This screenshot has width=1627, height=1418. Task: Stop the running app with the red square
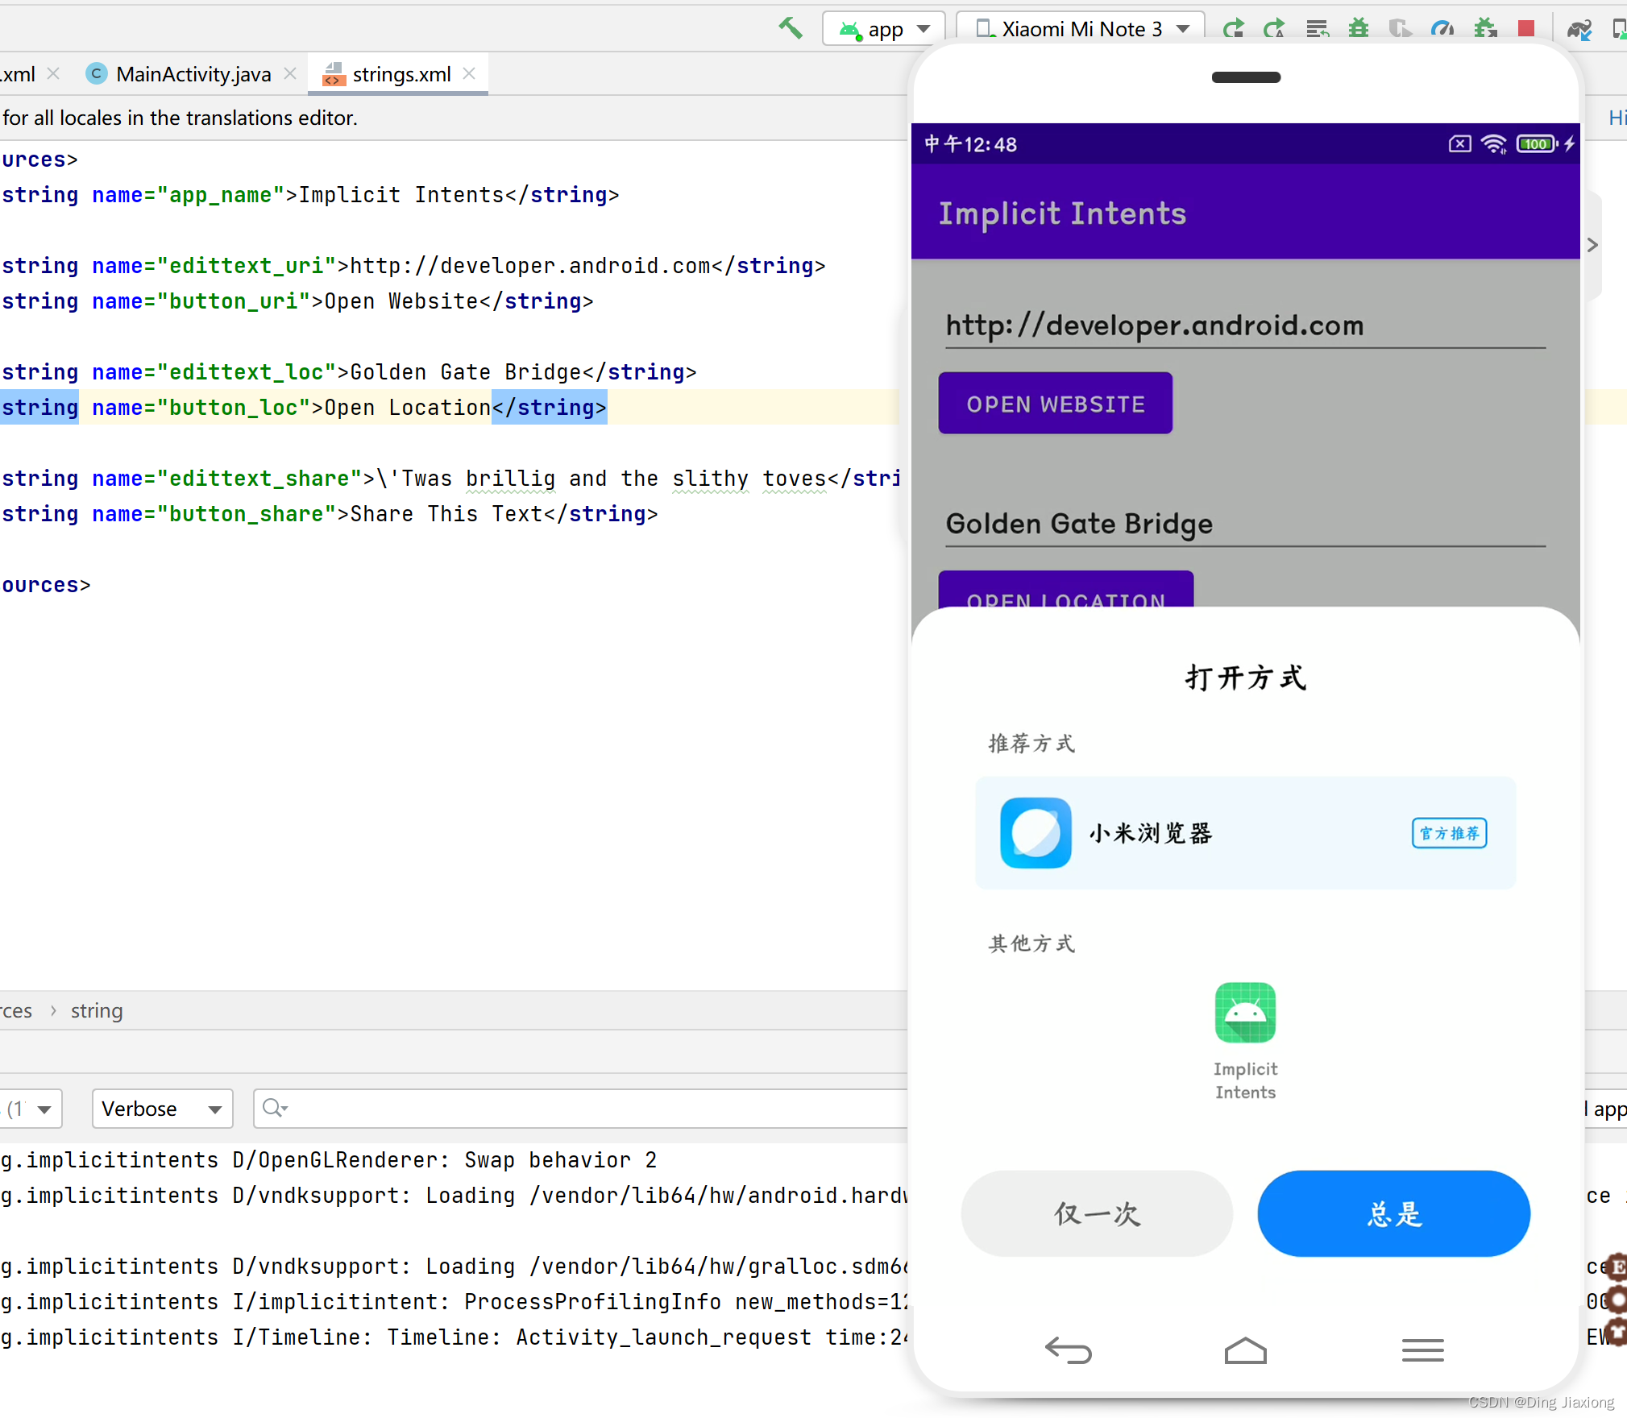(1527, 28)
